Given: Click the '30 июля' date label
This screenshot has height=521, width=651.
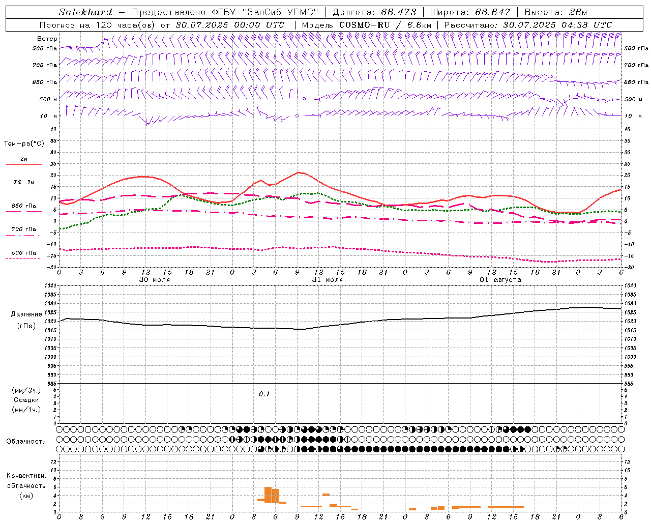Looking at the screenshot, I should (155, 280).
